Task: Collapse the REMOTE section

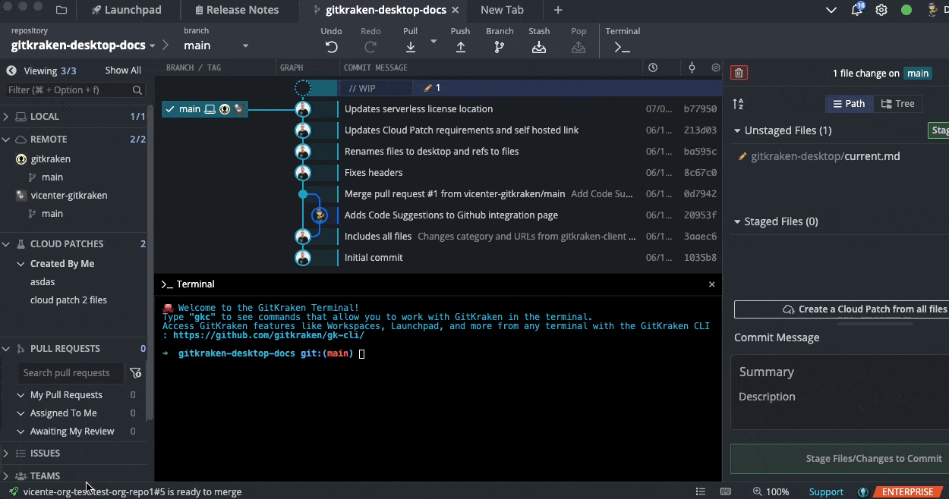Action: (6, 140)
